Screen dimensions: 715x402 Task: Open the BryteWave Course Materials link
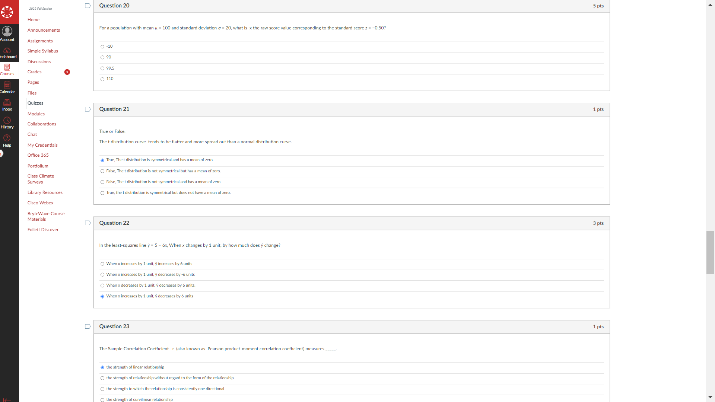[46, 216]
